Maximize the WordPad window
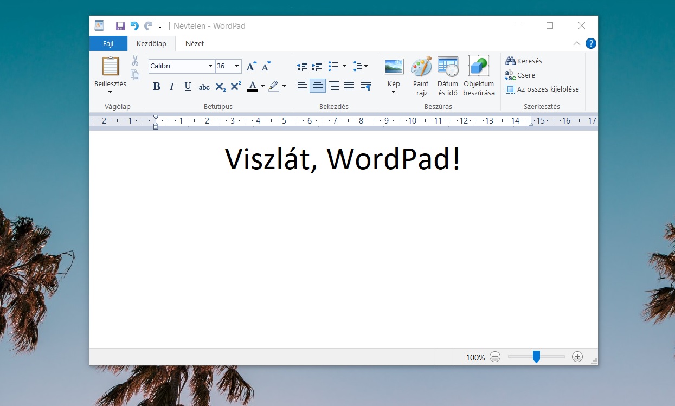The width and height of the screenshot is (675, 406). point(550,25)
